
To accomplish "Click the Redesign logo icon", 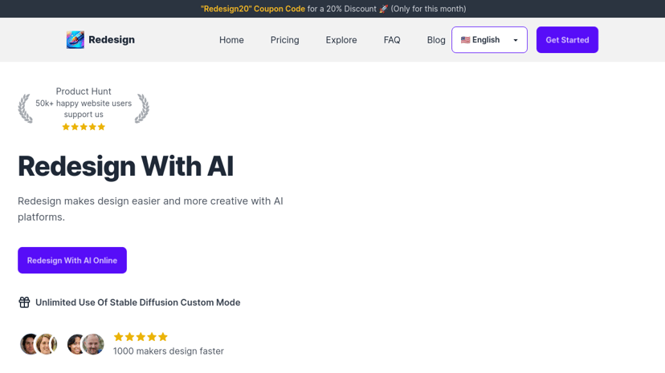I will click(x=75, y=40).
